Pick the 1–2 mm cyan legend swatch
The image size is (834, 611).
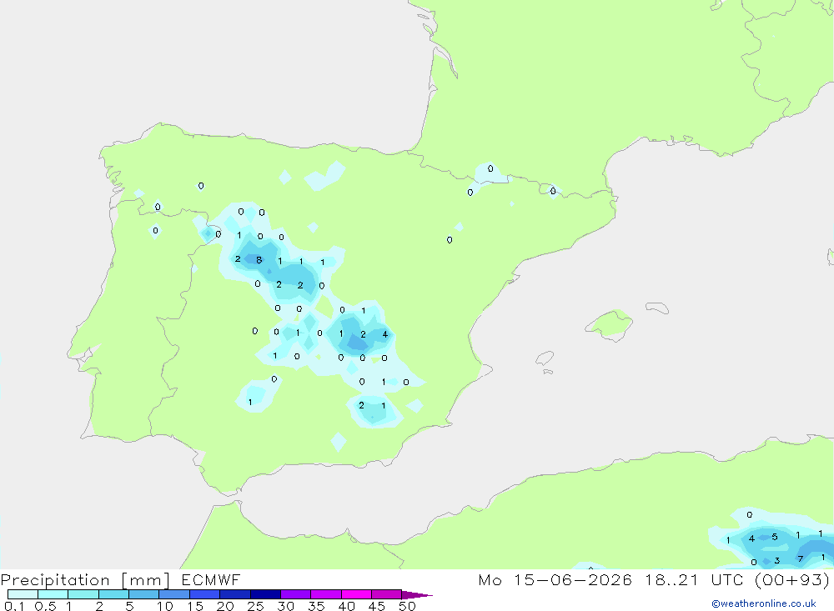pyautogui.click(x=83, y=594)
